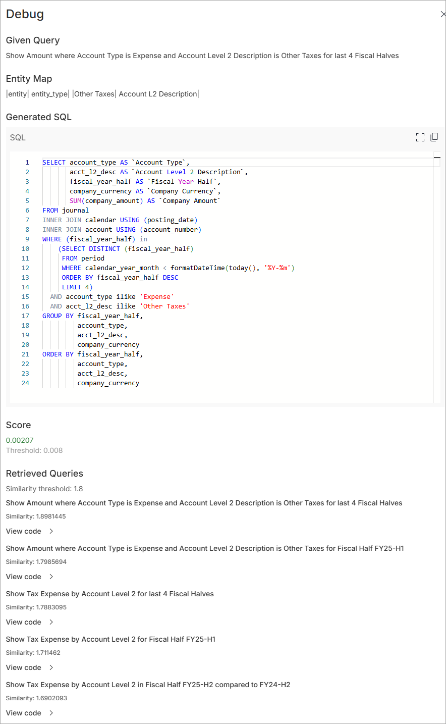Select the Given Query heading
The image size is (446, 724).
coord(32,40)
